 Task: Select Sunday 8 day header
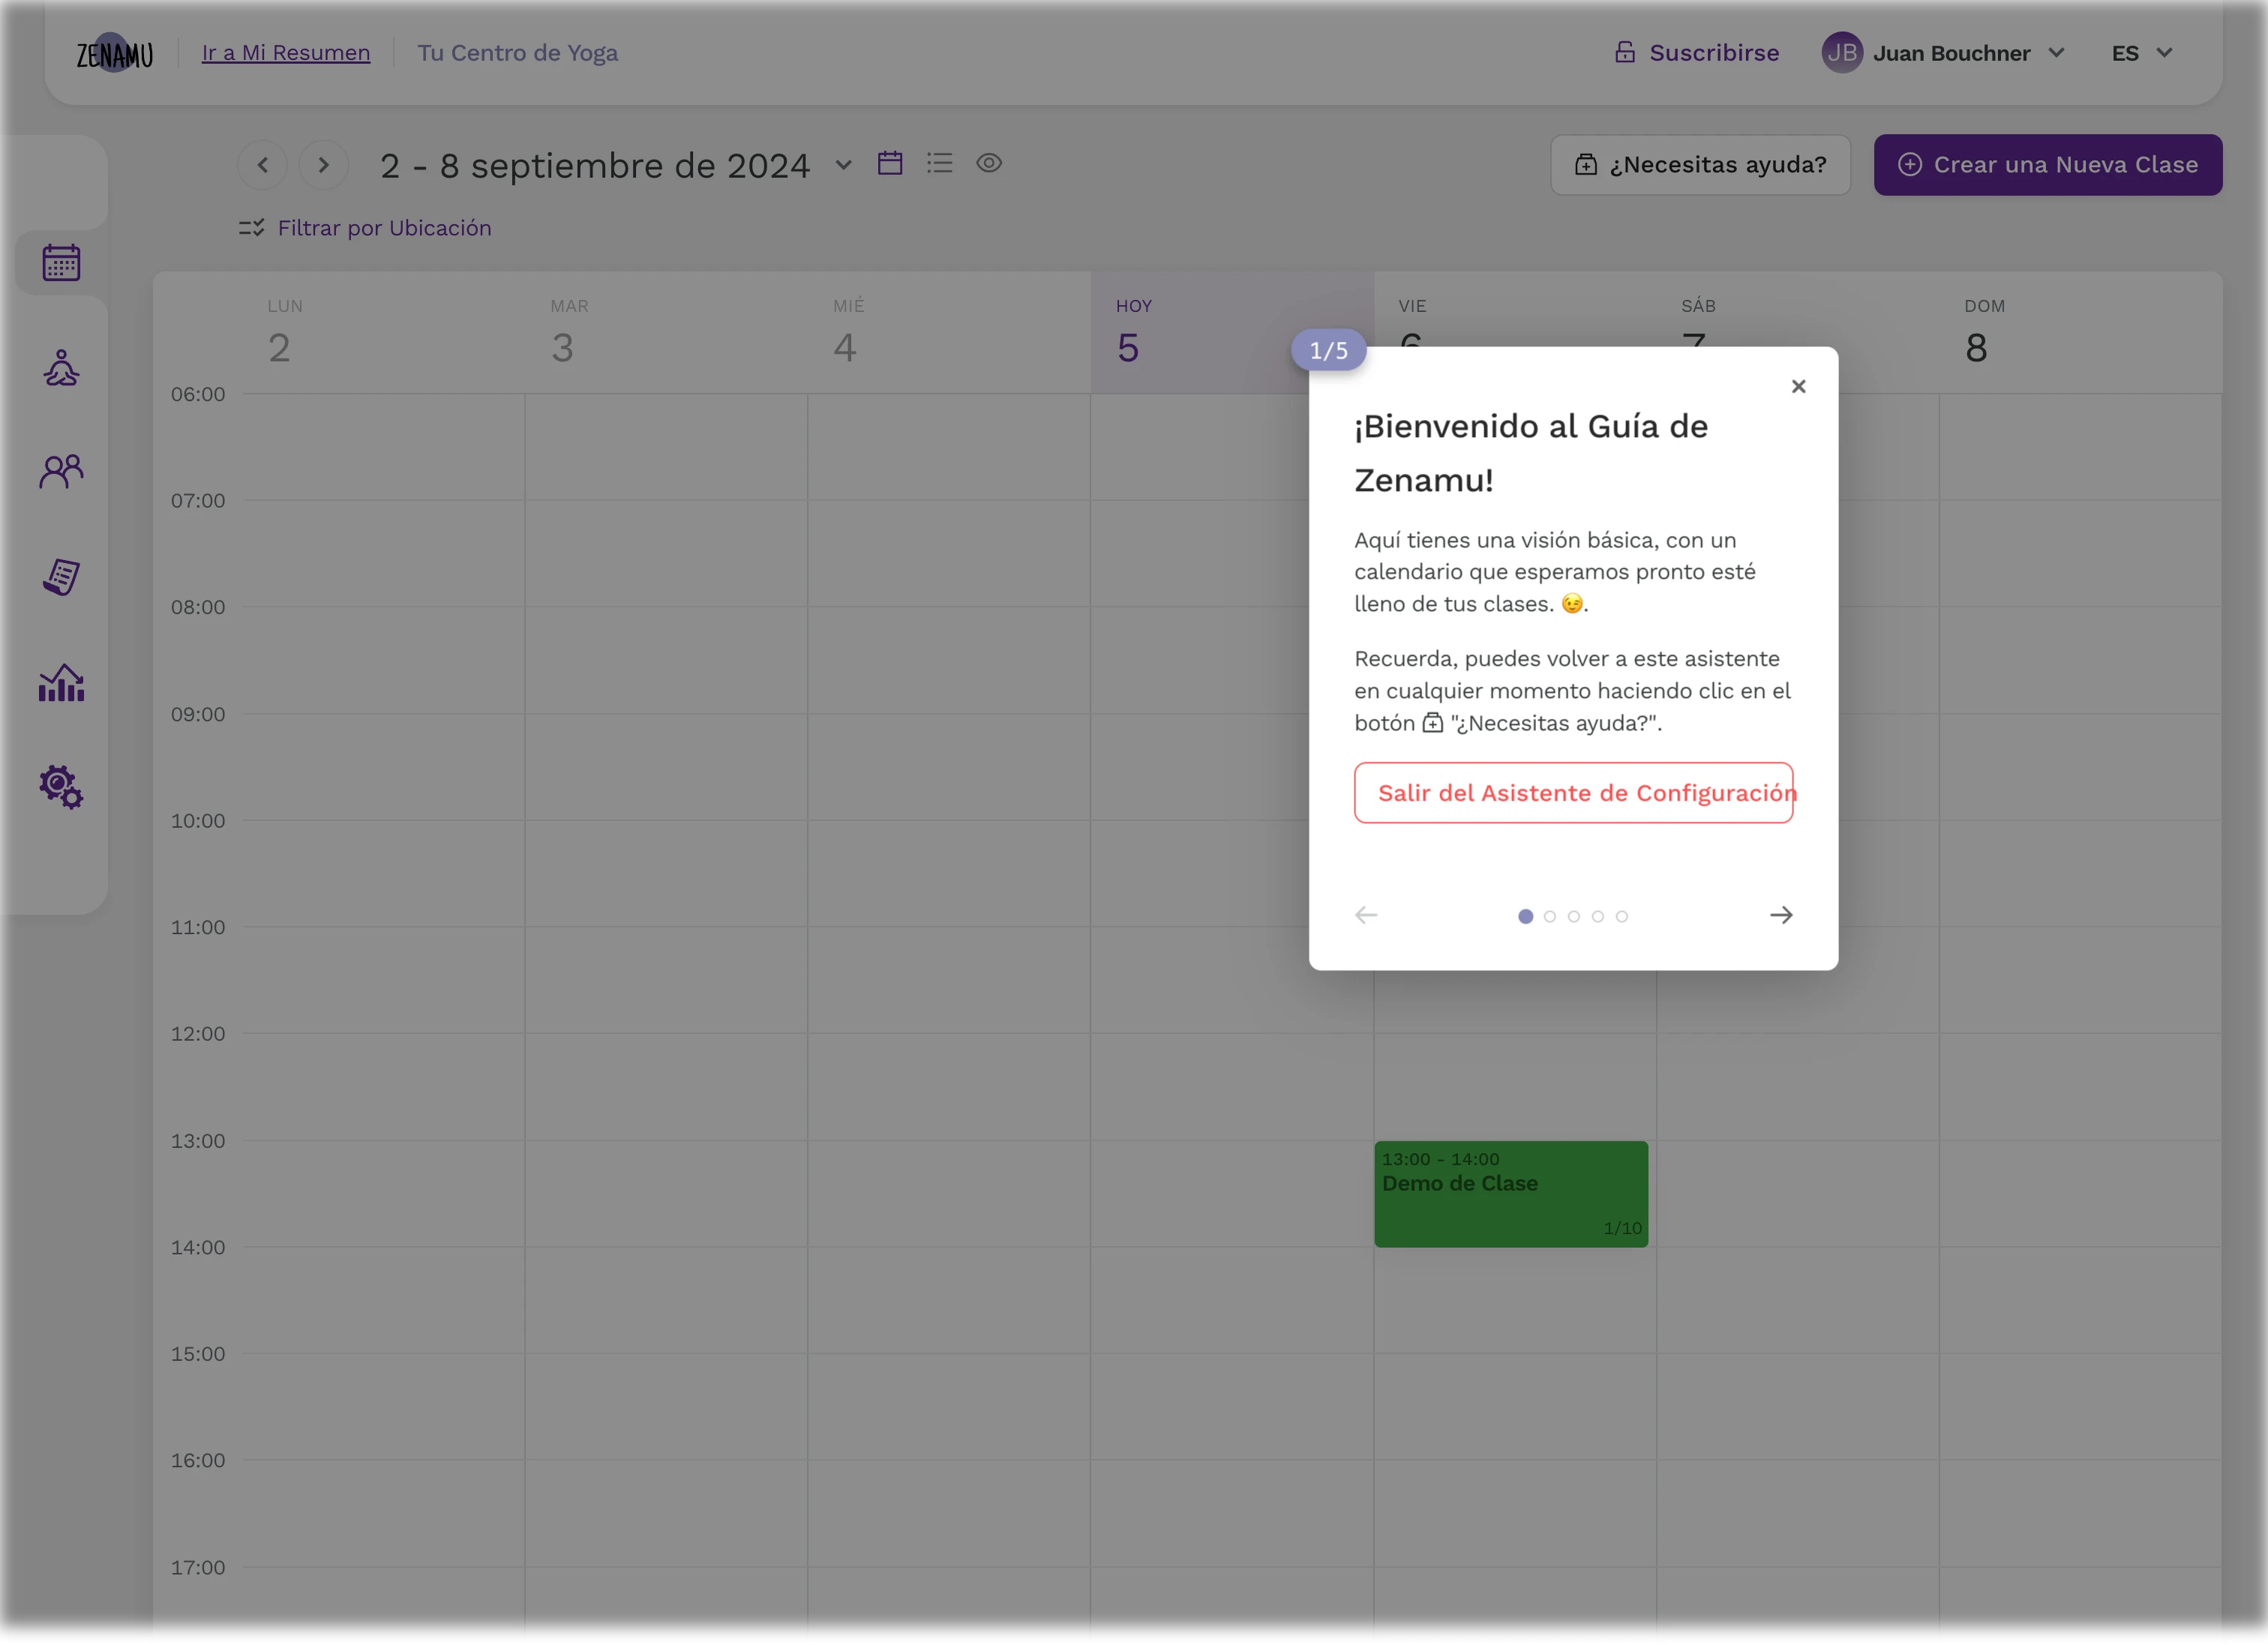(x=2080, y=333)
